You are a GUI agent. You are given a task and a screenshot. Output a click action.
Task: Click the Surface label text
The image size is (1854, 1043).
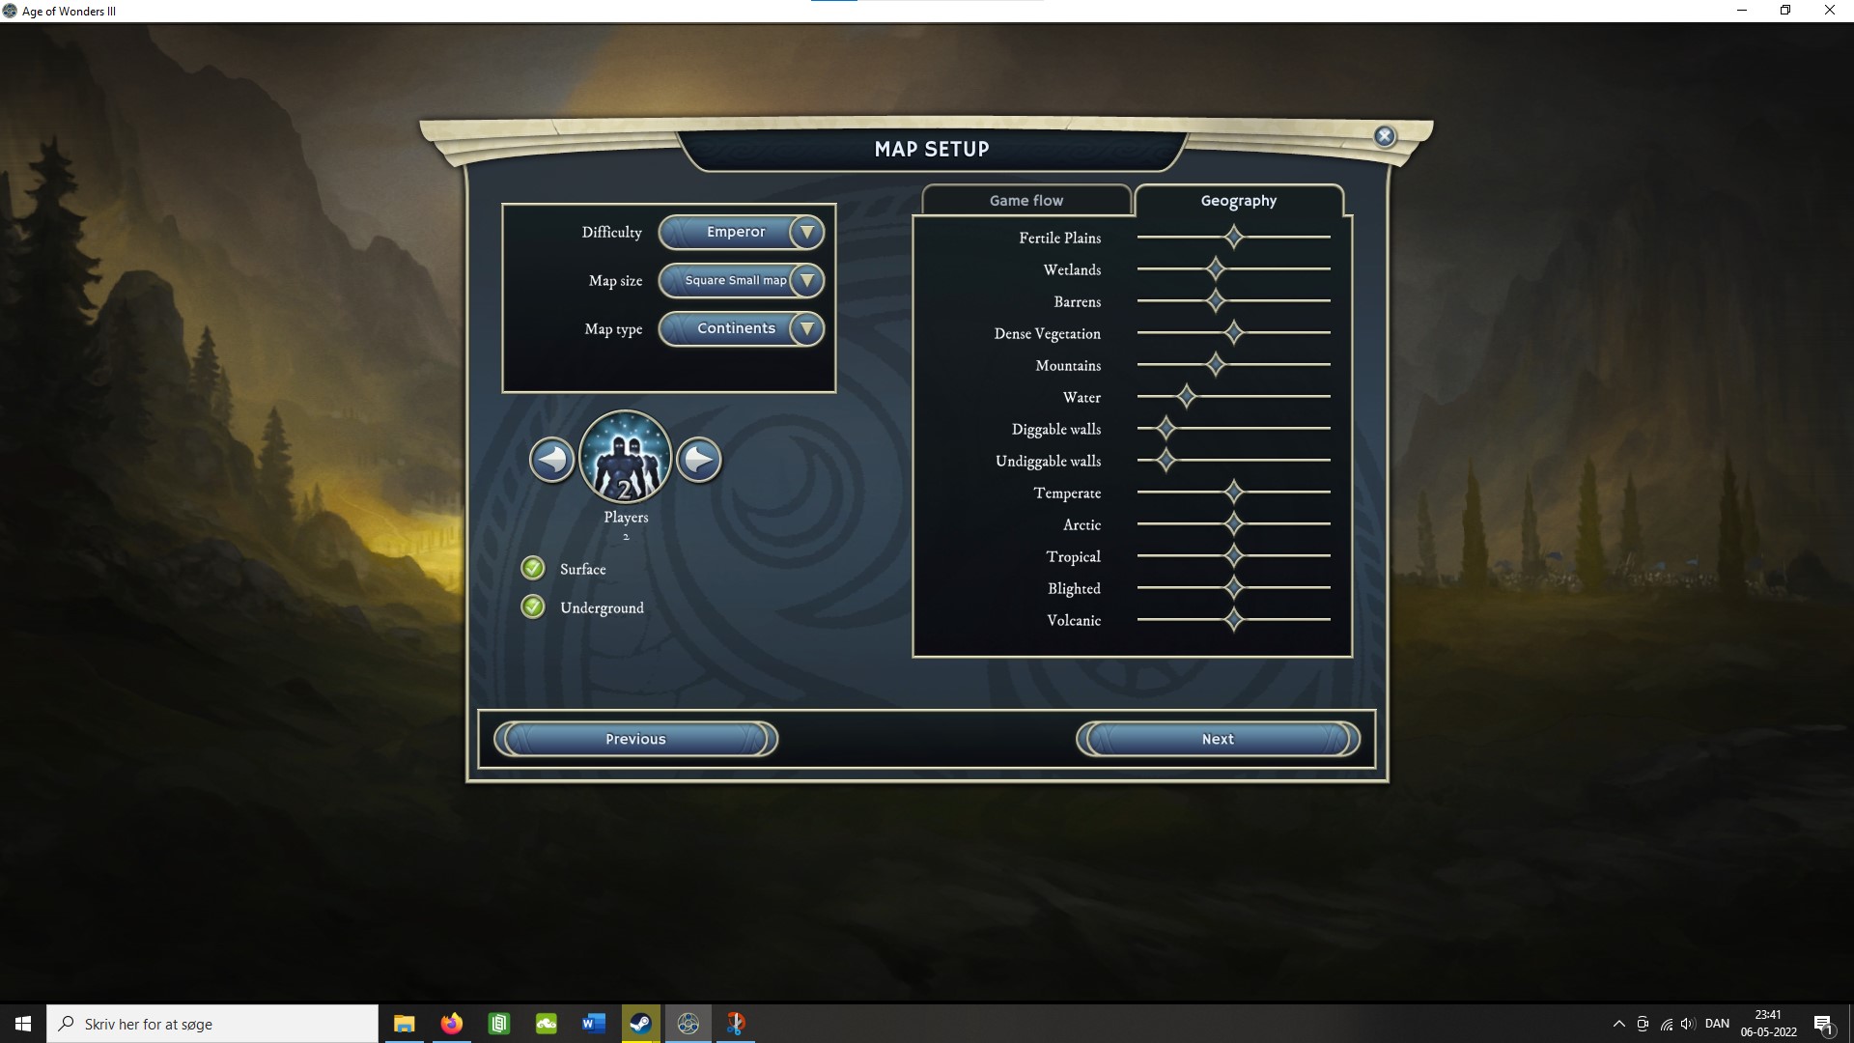(x=583, y=569)
